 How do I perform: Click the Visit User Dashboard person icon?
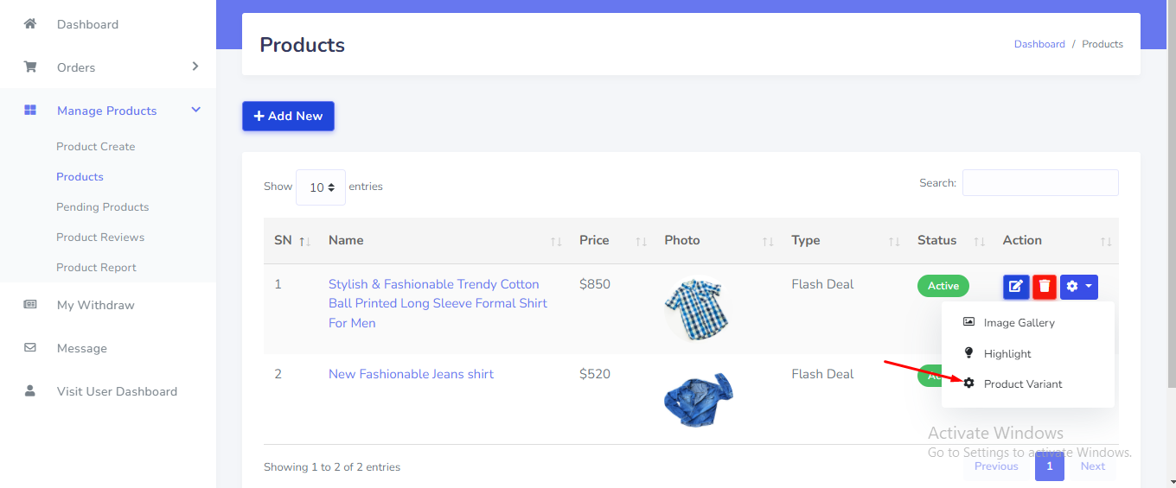point(30,391)
